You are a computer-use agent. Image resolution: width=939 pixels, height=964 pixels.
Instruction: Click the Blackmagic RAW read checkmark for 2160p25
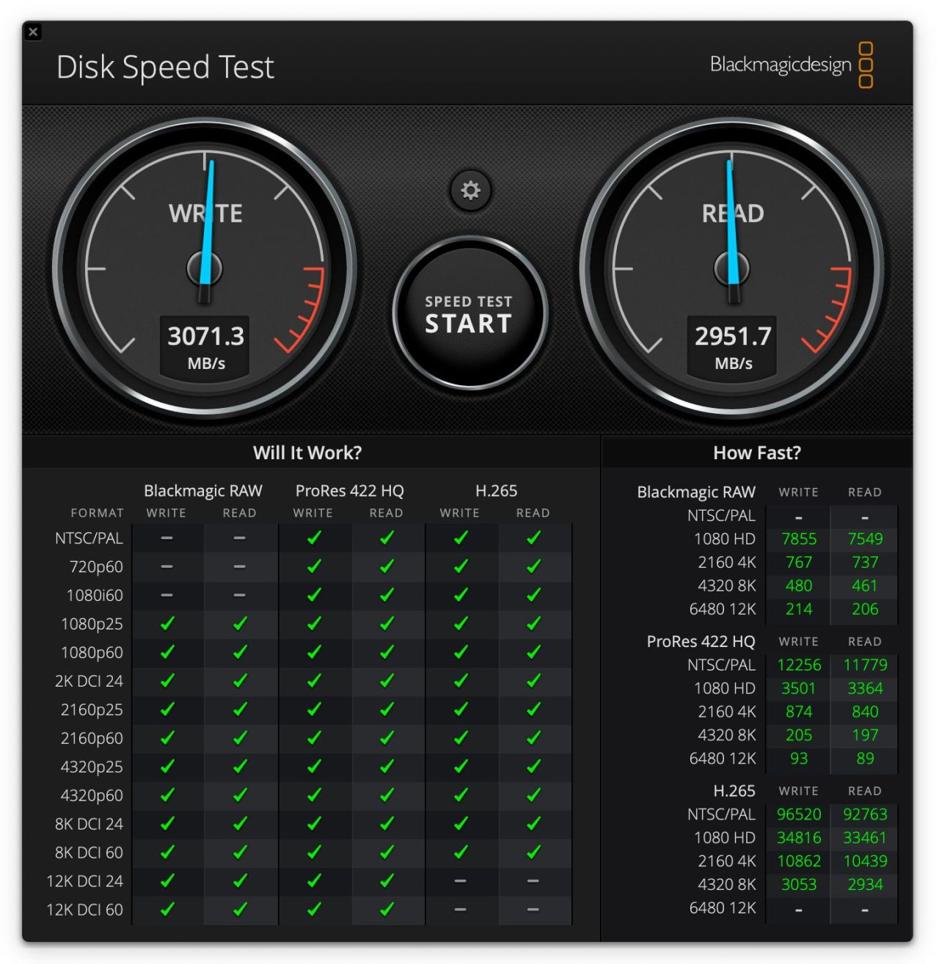pos(240,709)
